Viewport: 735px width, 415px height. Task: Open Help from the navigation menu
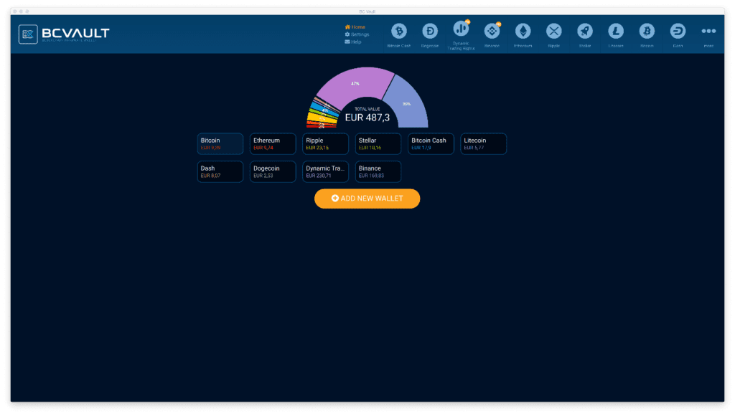point(353,42)
